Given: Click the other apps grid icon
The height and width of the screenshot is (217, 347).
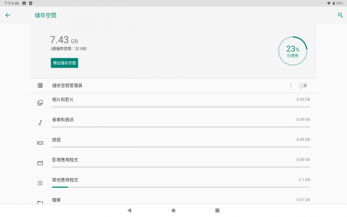Looking at the screenshot, I should pos(40,183).
